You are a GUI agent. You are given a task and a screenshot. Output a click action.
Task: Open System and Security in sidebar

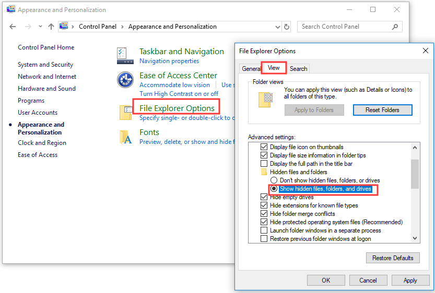[x=45, y=65]
